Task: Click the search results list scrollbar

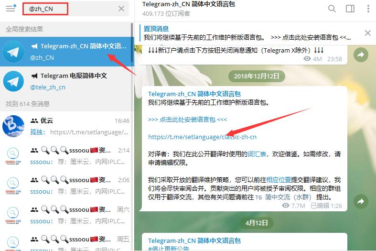Action: click(x=132, y=42)
